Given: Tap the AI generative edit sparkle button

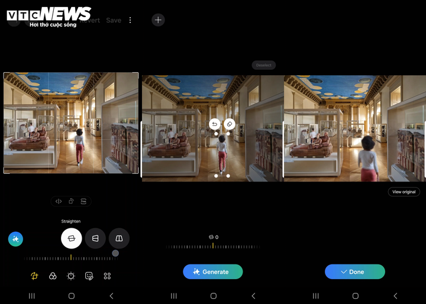Looking at the screenshot, I should coord(15,239).
